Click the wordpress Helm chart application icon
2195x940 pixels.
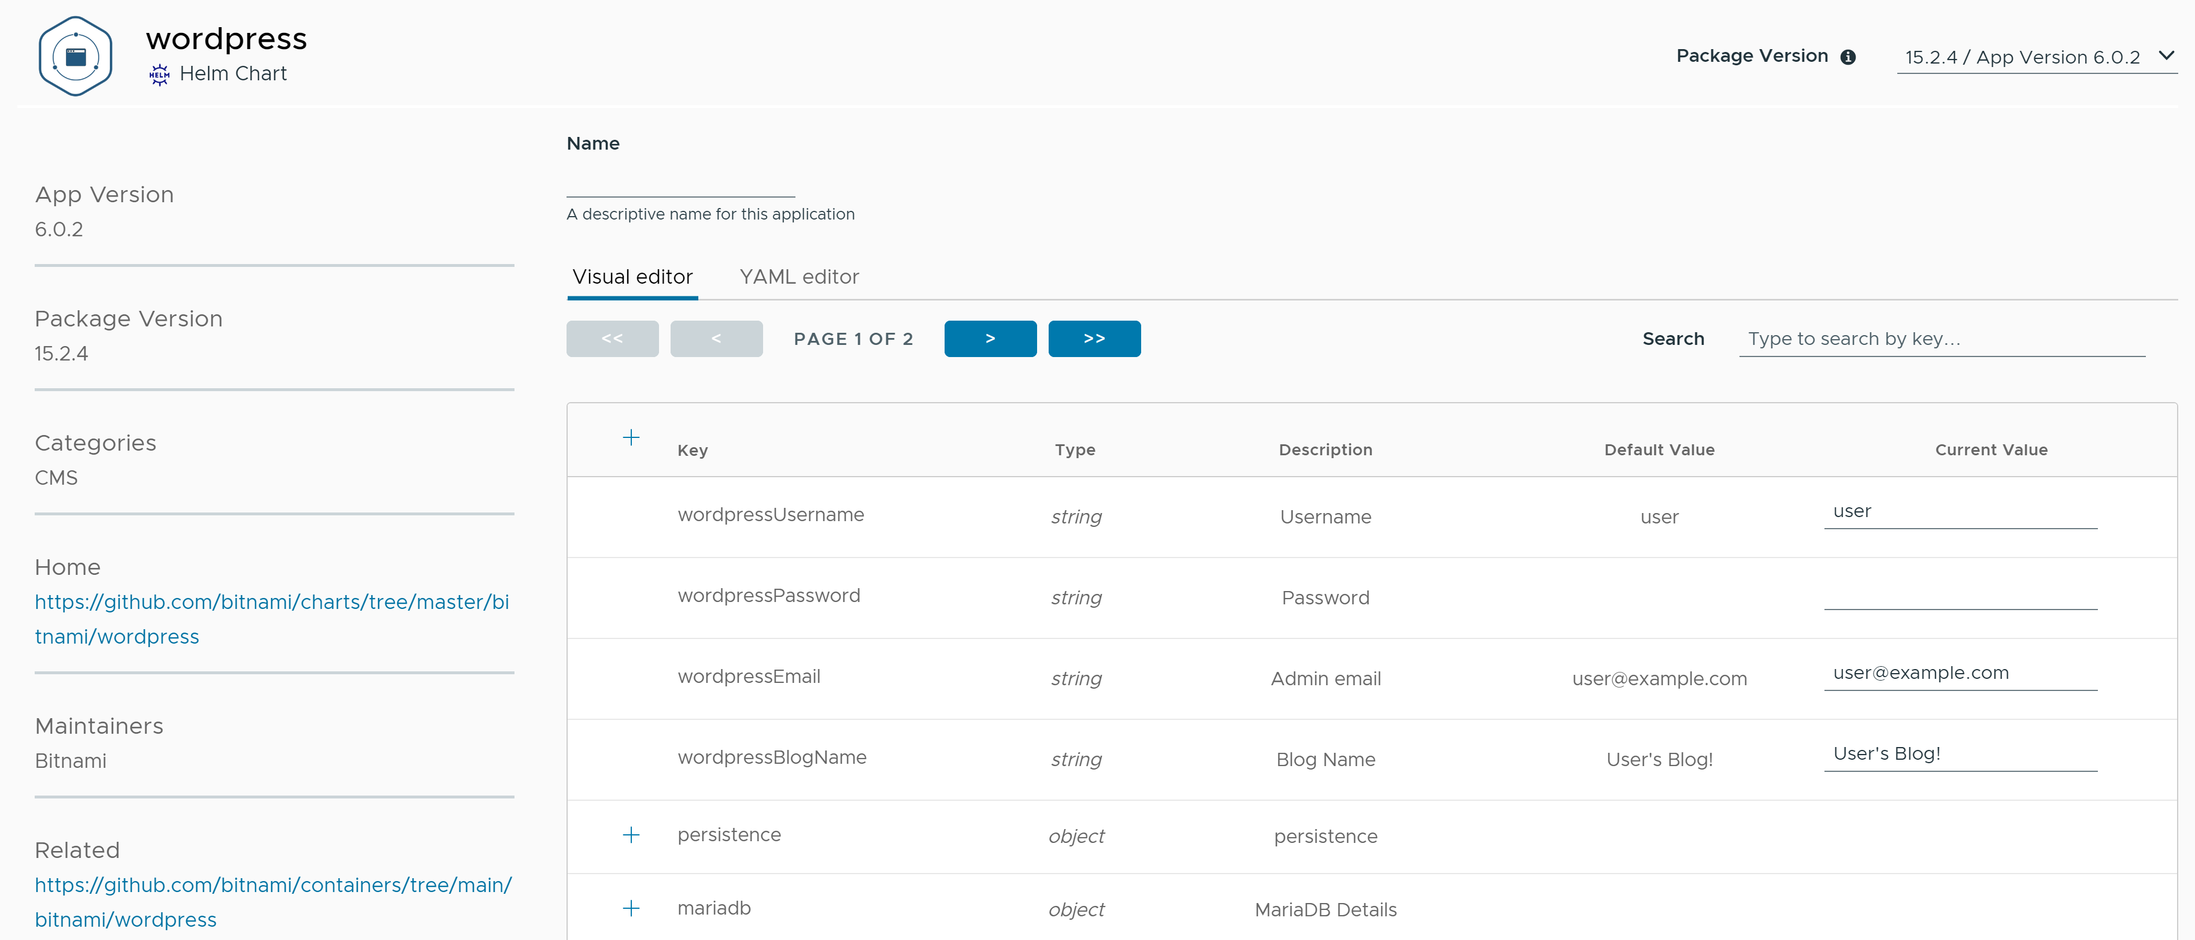tap(75, 54)
